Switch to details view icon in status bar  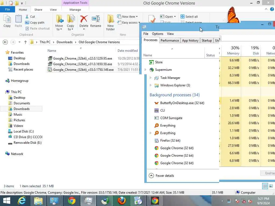[265, 186]
